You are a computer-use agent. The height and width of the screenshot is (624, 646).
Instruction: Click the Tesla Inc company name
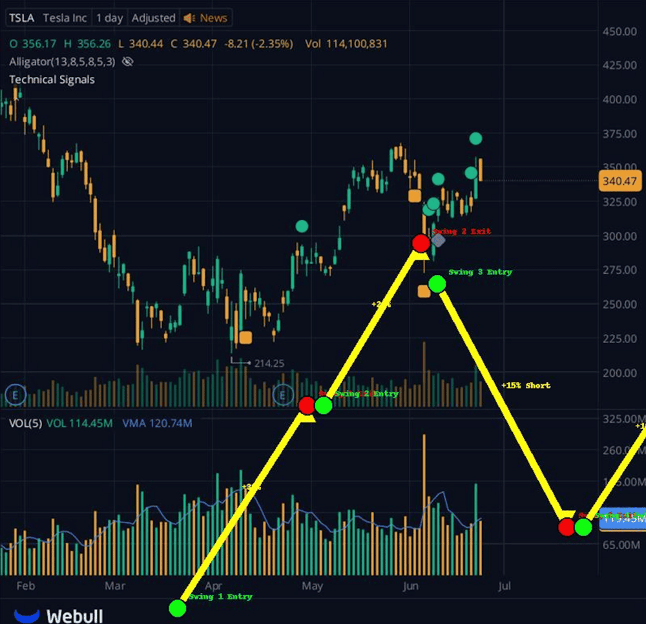[x=65, y=18]
